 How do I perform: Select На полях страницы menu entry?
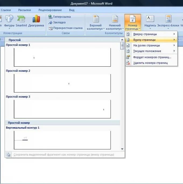coord(151,45)
